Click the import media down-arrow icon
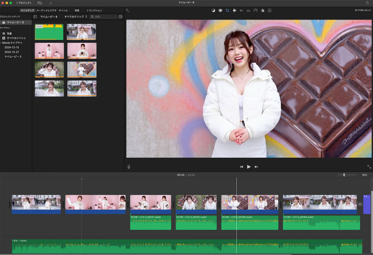 tap(51, 3)
